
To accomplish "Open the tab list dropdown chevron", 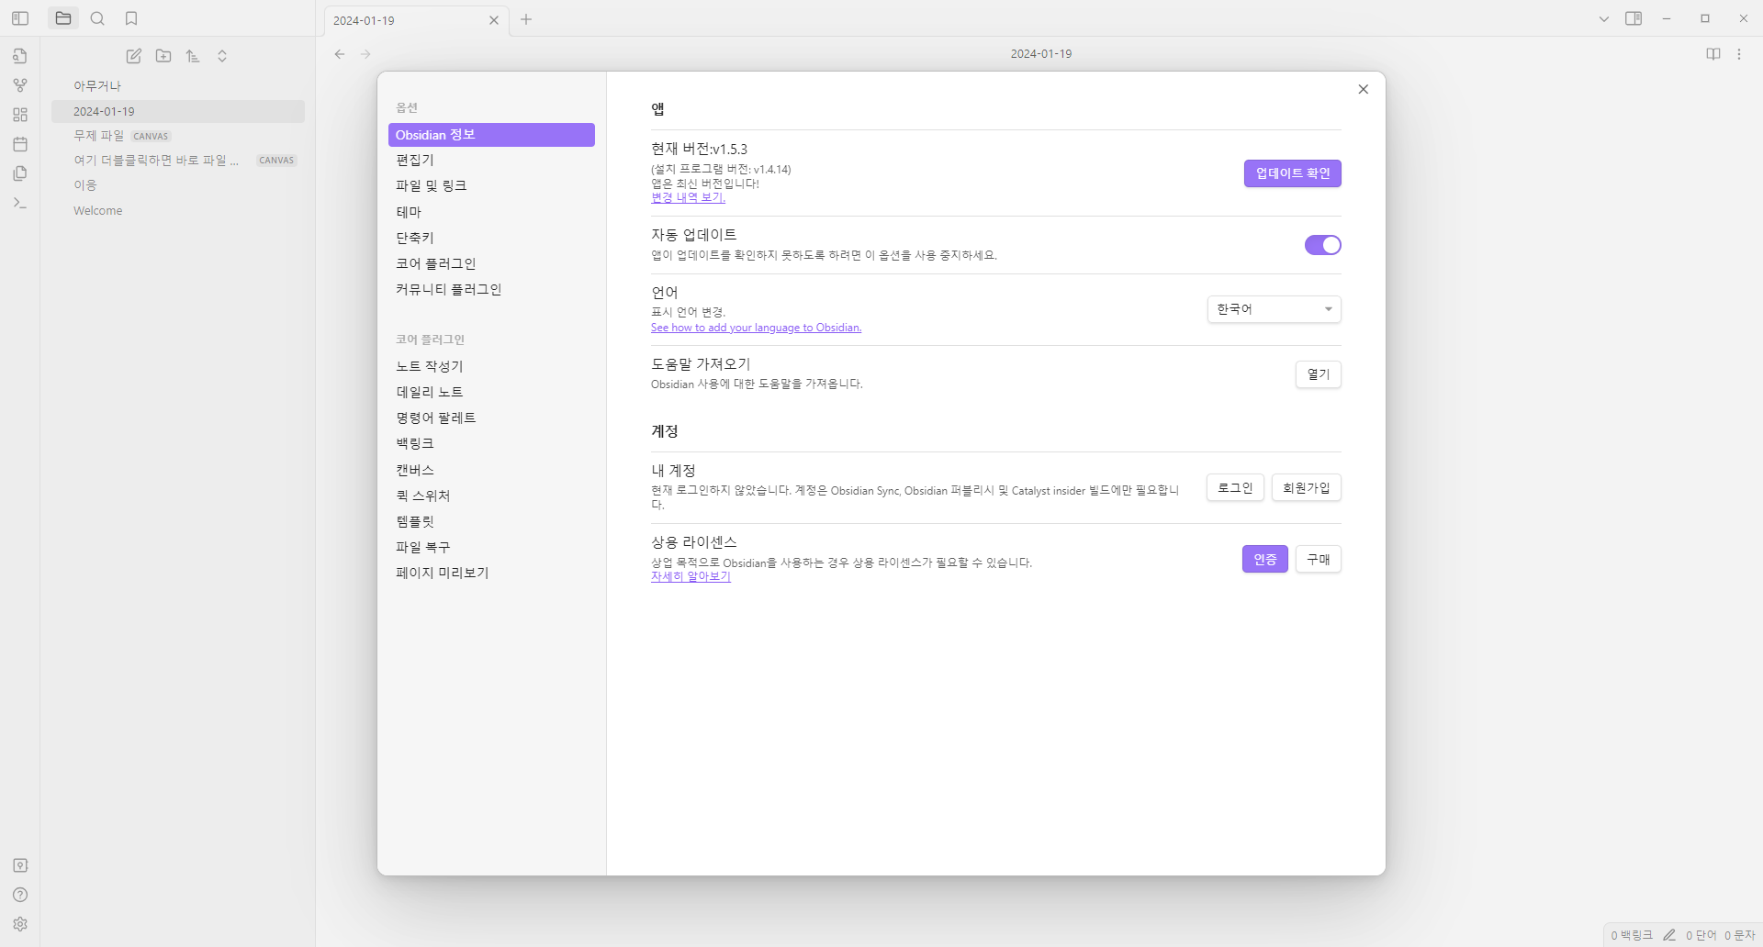I will [x=1604, y=18].
